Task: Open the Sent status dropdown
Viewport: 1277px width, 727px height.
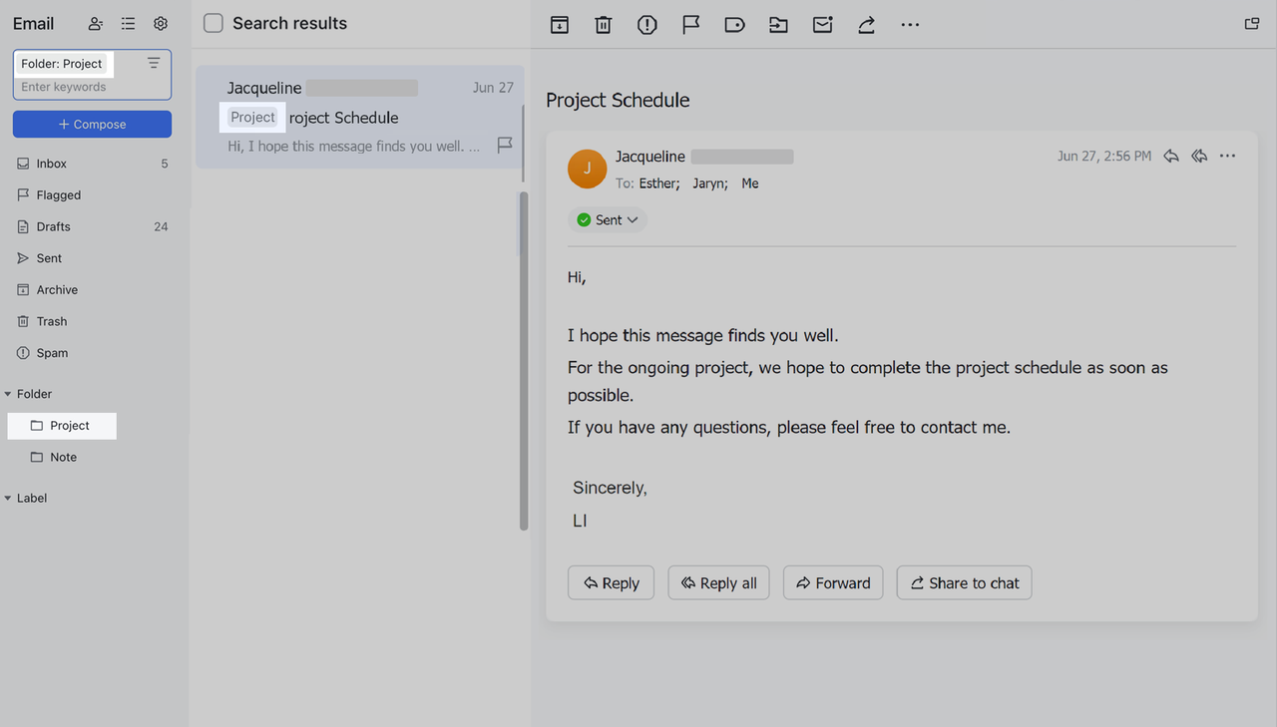Action: tap(608, 219)
